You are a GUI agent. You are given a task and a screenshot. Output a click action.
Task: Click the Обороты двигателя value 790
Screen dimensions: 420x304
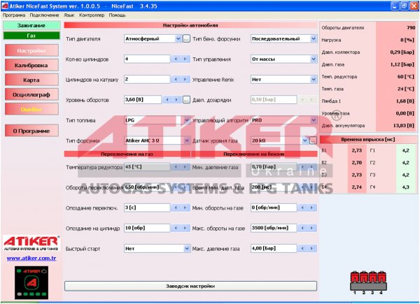click(411, 27)
